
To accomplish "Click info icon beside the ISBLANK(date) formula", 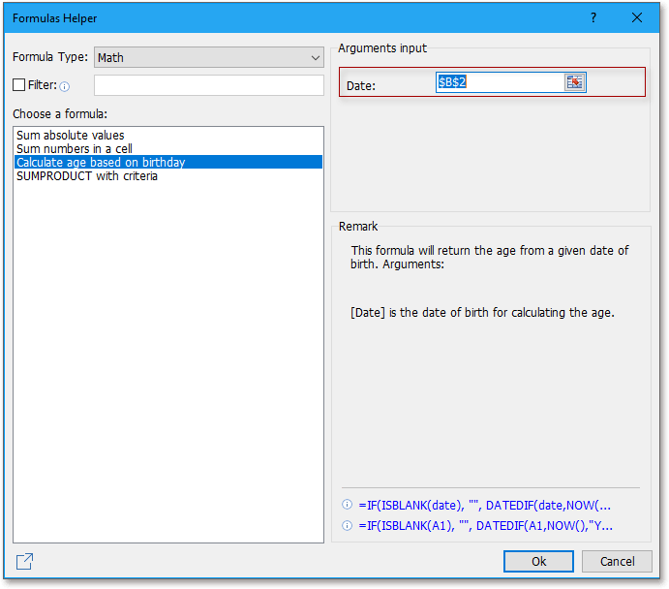I will coord(347,505).
